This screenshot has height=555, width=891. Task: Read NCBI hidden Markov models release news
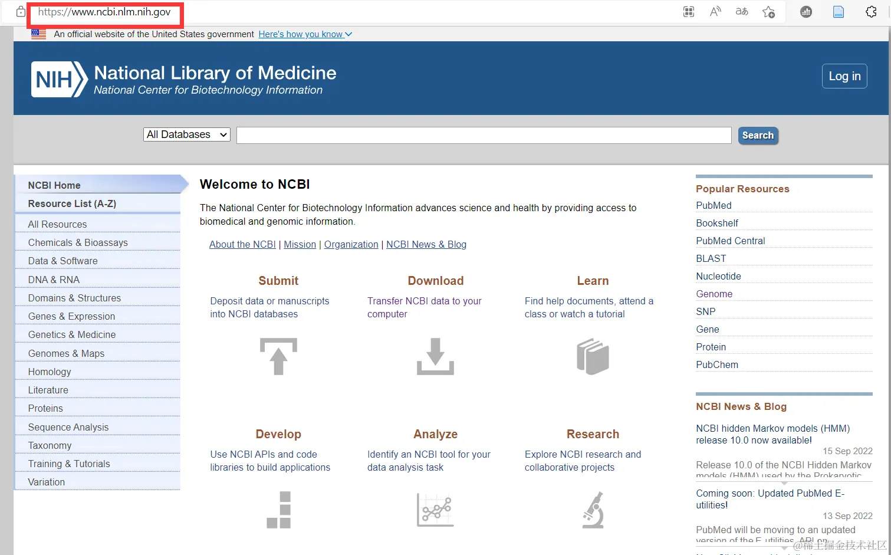[772, 434]
